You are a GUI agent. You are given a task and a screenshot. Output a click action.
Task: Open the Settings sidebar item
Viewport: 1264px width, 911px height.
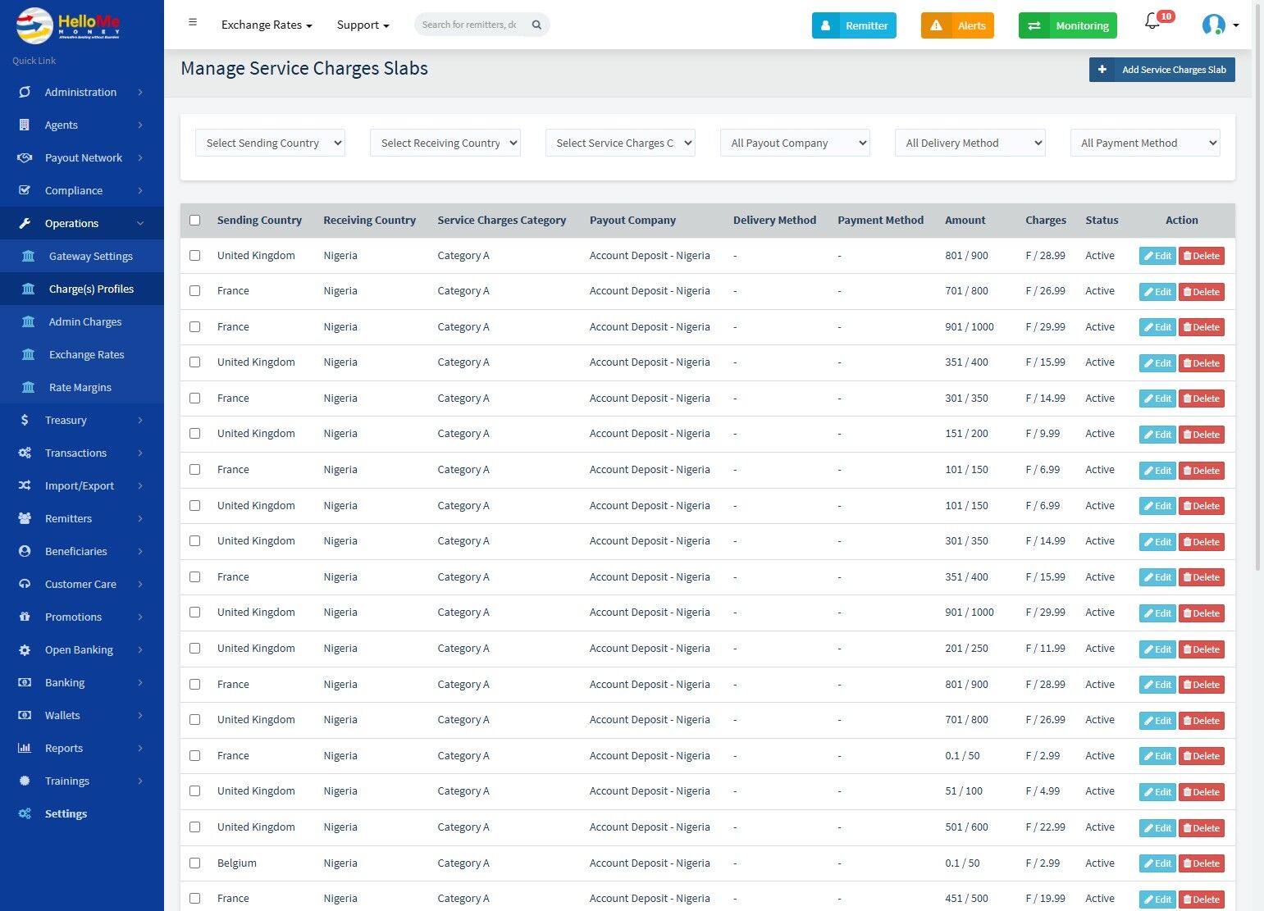(x=82, y=813)
